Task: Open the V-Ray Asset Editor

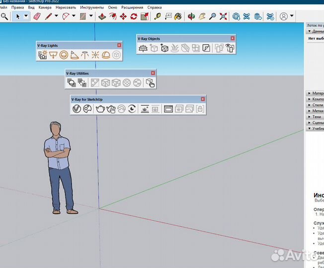Action: pyautogui.click(x=77, y=109)
